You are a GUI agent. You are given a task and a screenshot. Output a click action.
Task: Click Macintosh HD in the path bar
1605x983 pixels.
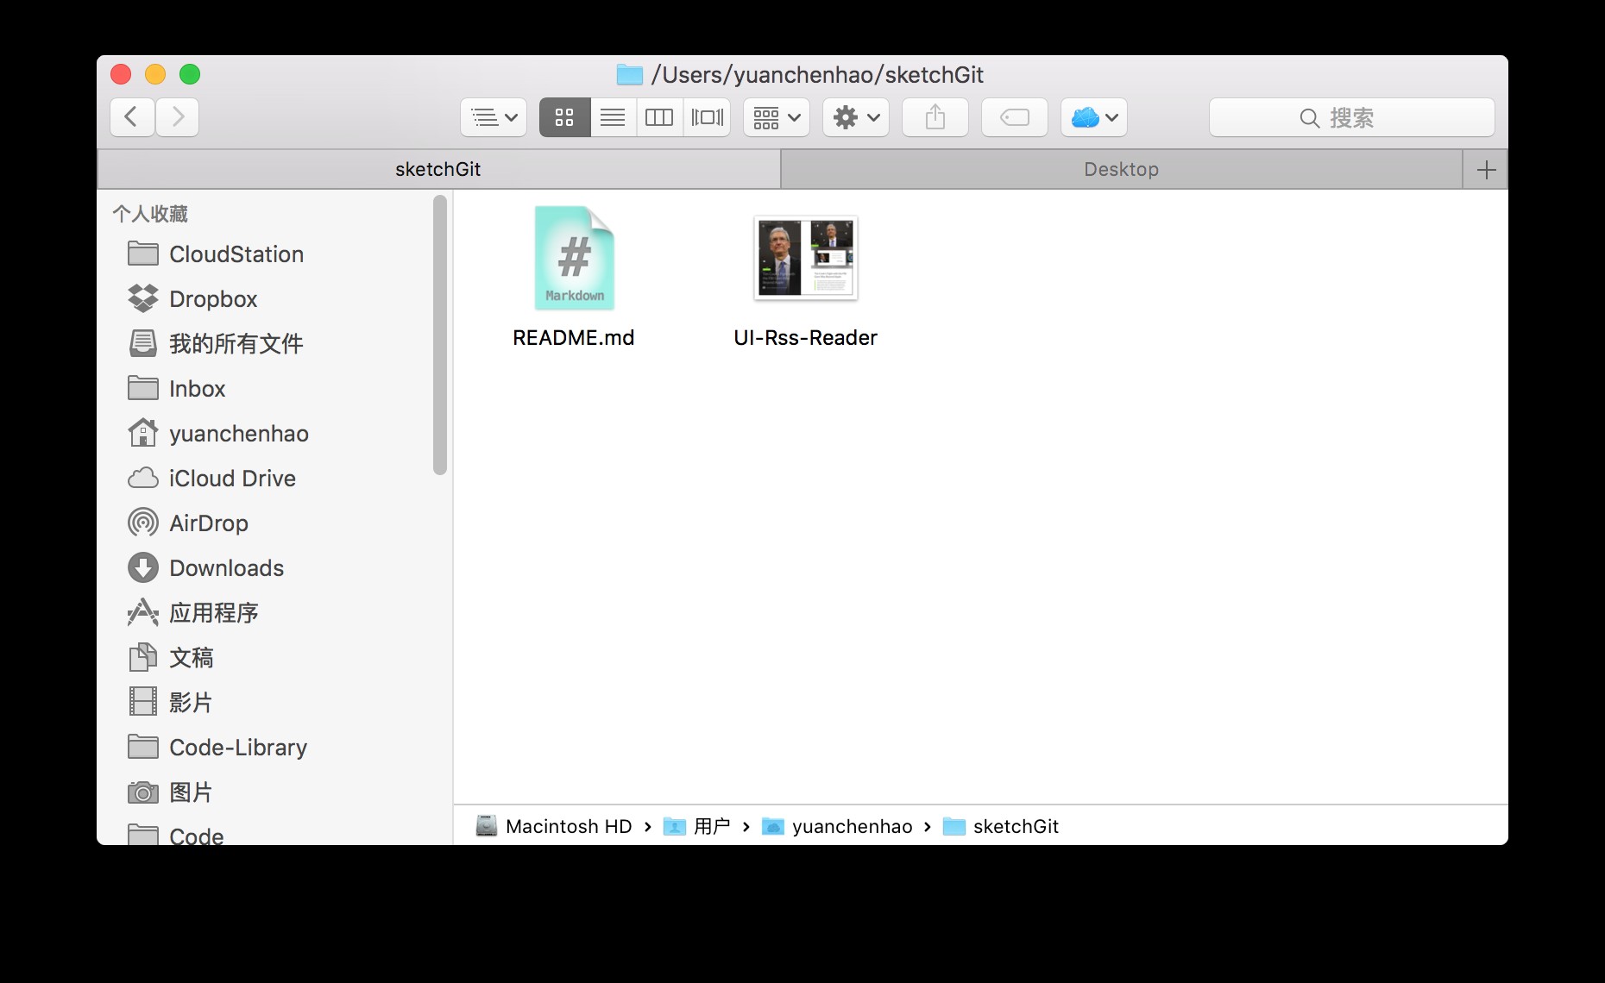coord(569,826)
